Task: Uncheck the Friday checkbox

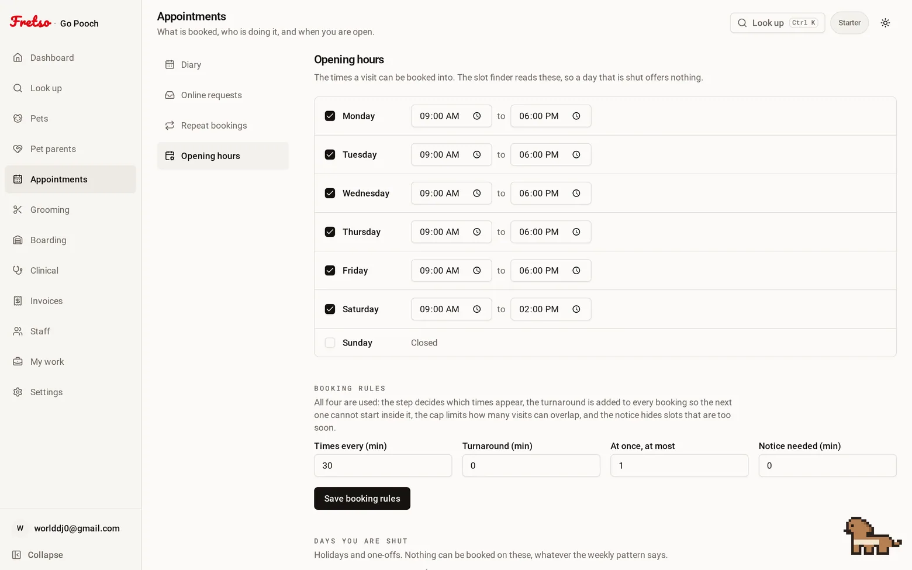Action: [x=330, y=270]
